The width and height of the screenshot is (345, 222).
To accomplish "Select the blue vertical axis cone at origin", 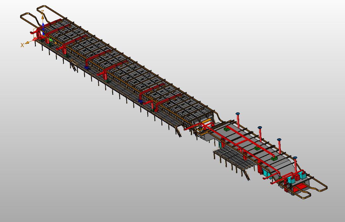I will point(43,25).
